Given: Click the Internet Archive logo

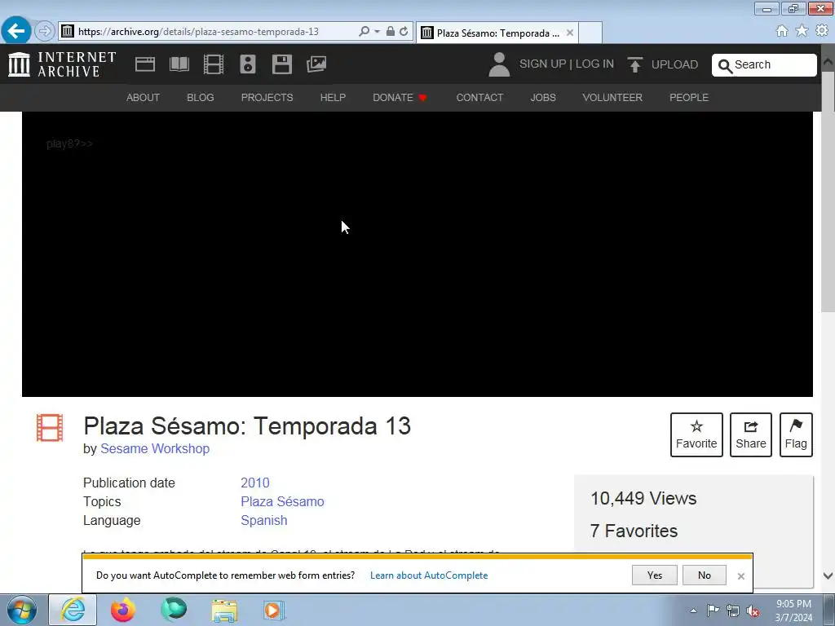Looking at the screenshot, I should point(62,64).
